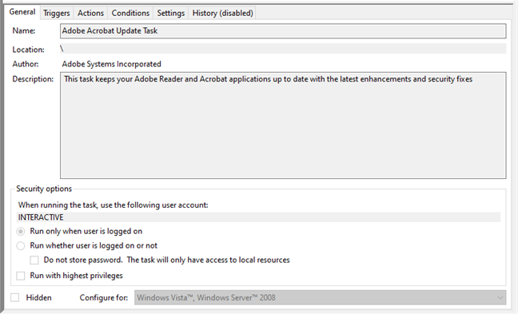Click the INTERACTIVE user account field
Viewport: 518px width, 314px height.
[258, 217]
